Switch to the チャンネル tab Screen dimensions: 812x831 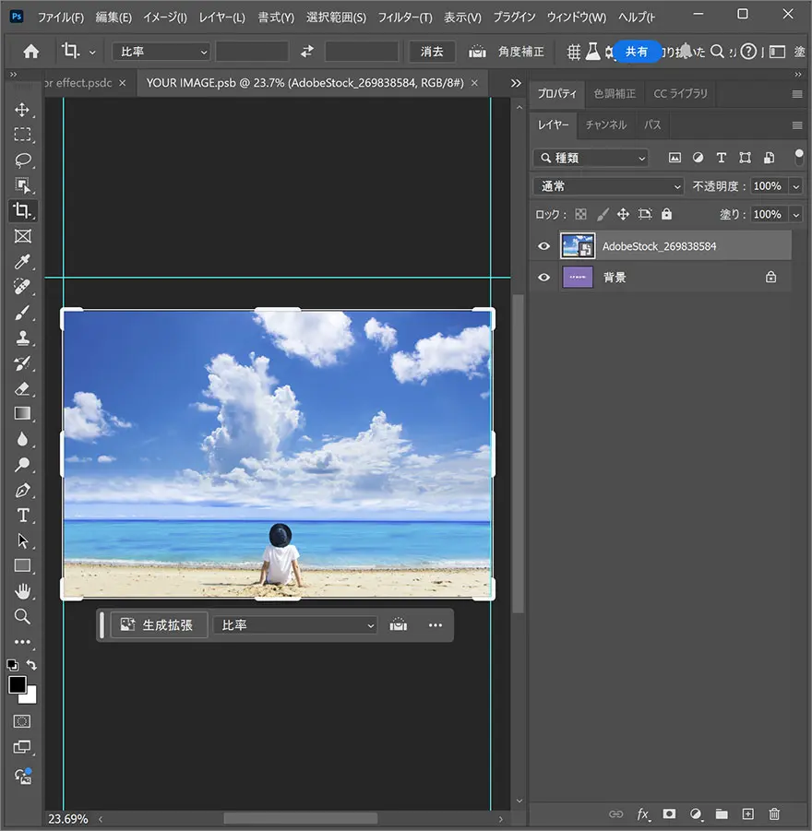click(605, 125)
